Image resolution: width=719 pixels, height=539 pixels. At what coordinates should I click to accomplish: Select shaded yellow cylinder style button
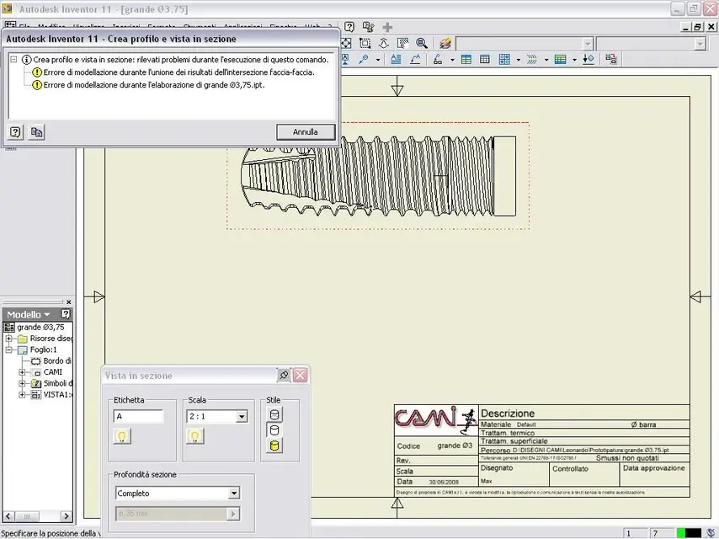pos(274,446)
